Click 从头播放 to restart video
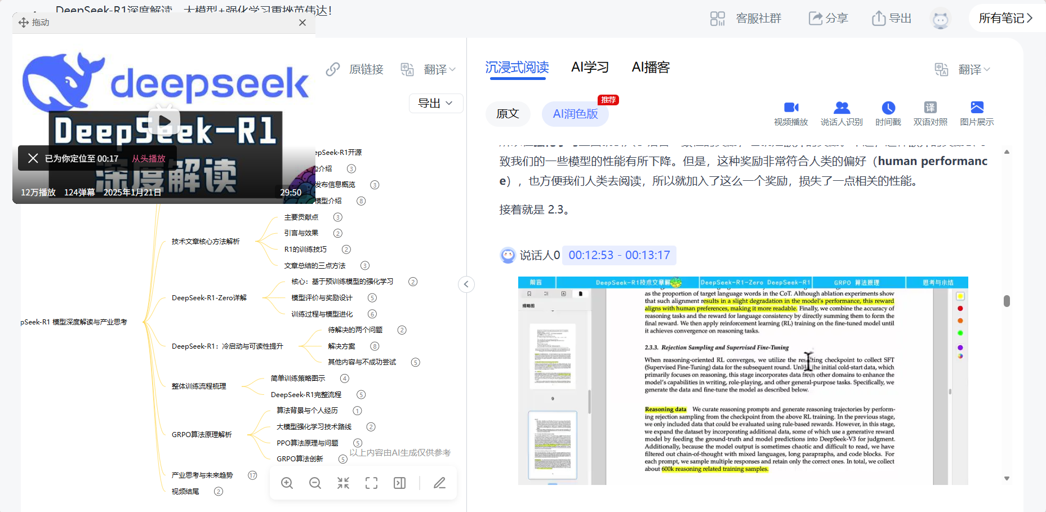Image resolution: width=1046 pixels, height=512 pixels. [x=149, y=159]
